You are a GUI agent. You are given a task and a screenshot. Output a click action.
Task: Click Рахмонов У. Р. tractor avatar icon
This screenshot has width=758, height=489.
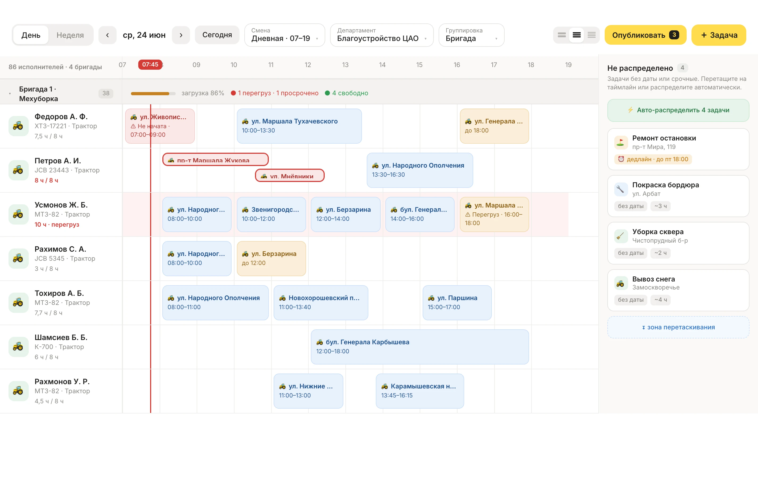click(x=18, y=391)
